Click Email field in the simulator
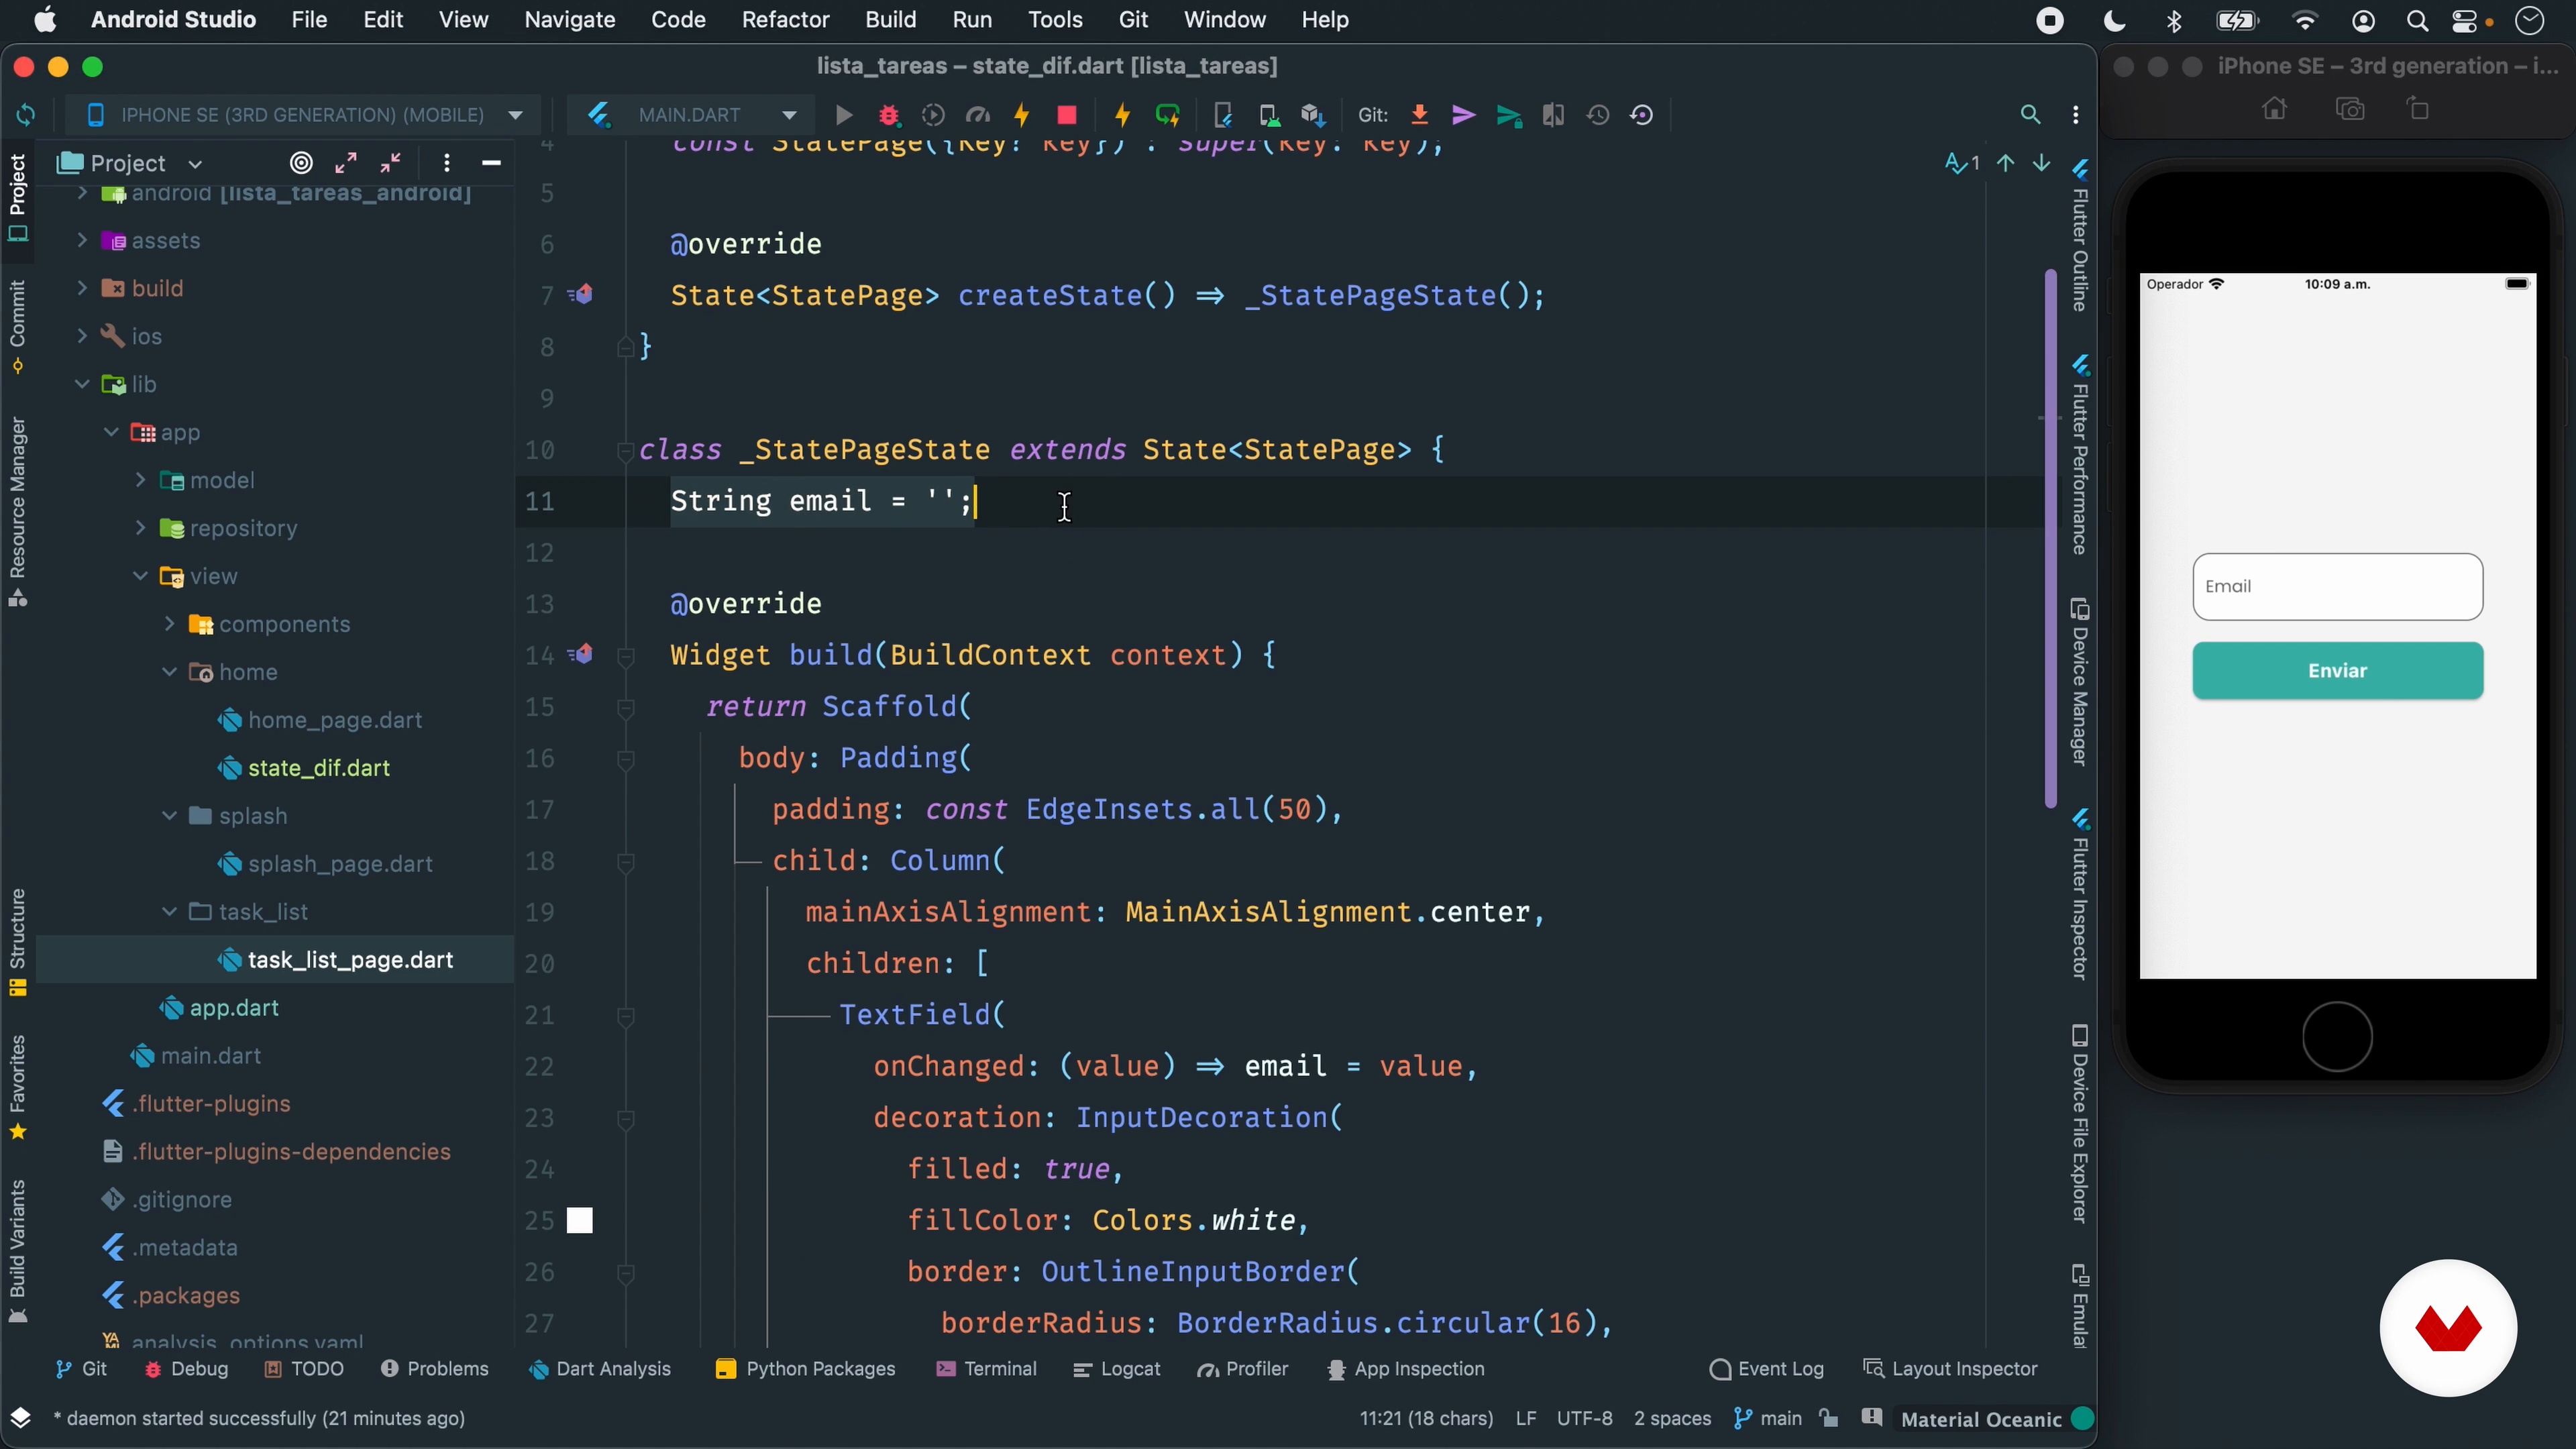Image resolution: width=2576 pixels, height=1449 pixels. [x=2337, y=586]
